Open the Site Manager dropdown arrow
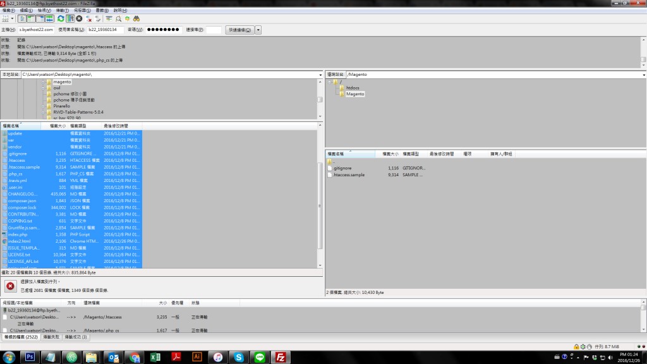This screenshot has width=647, height=364. [13, 18]
